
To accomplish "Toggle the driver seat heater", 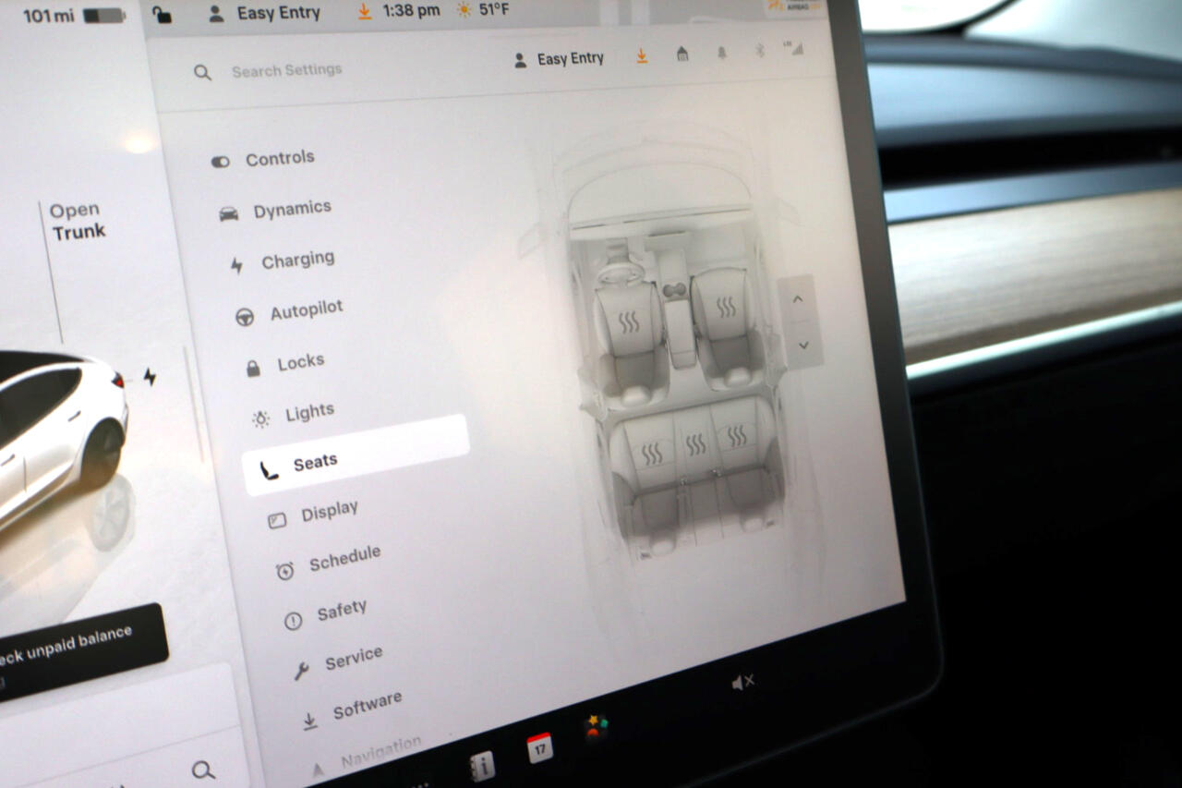I will (x=629, y=322).
